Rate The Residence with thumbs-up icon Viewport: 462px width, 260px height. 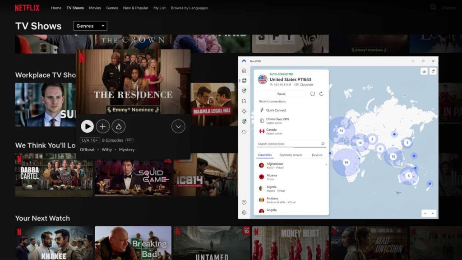[118, 126]
